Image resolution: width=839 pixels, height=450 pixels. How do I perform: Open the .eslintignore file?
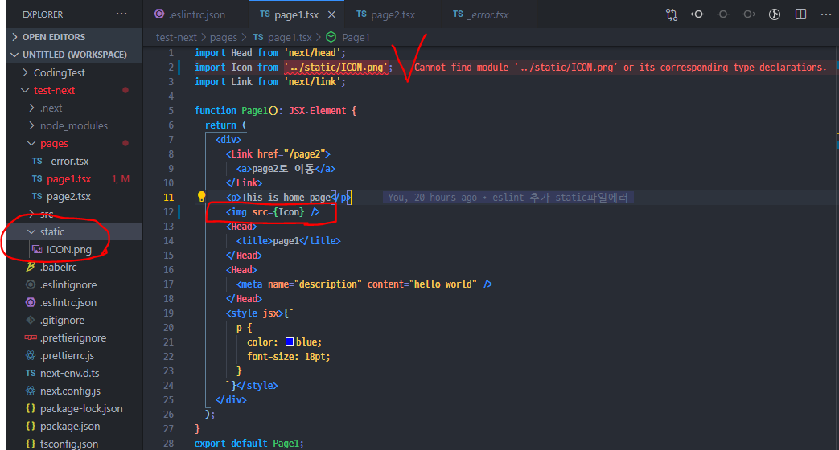tap(74, 284)
